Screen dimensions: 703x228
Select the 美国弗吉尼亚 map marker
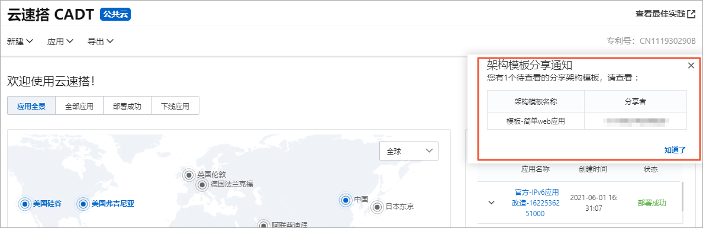[x=83, y=204]
